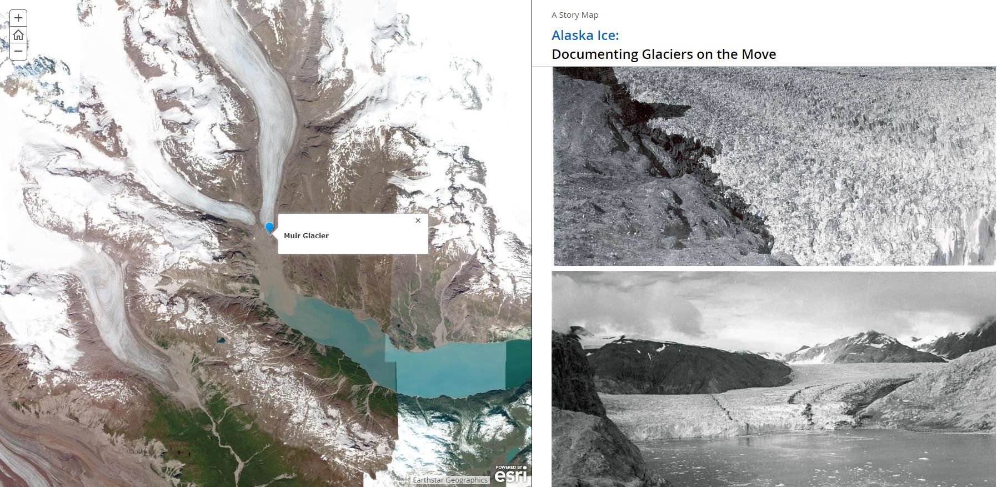Close the Muir Glacier popup
This screenshot has width=997, height=487.
(x=418, y=220)
